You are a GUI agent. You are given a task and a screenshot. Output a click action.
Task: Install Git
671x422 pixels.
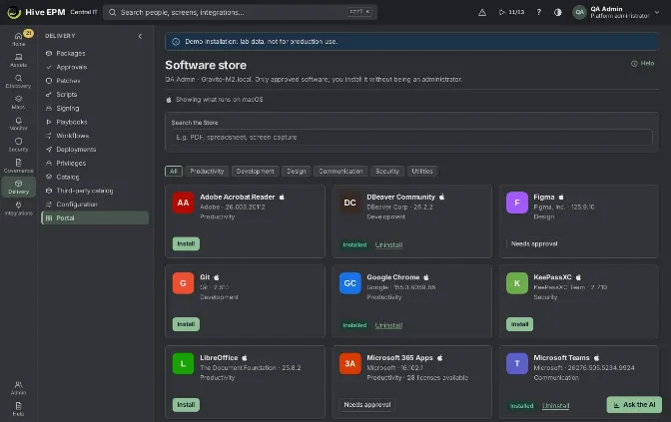pos(186,324)
